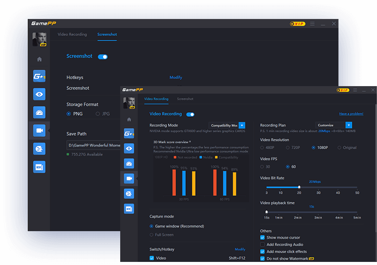Open home icon in back window sidebar
Screen dimensions: 377x265
(x=40, y=59)
